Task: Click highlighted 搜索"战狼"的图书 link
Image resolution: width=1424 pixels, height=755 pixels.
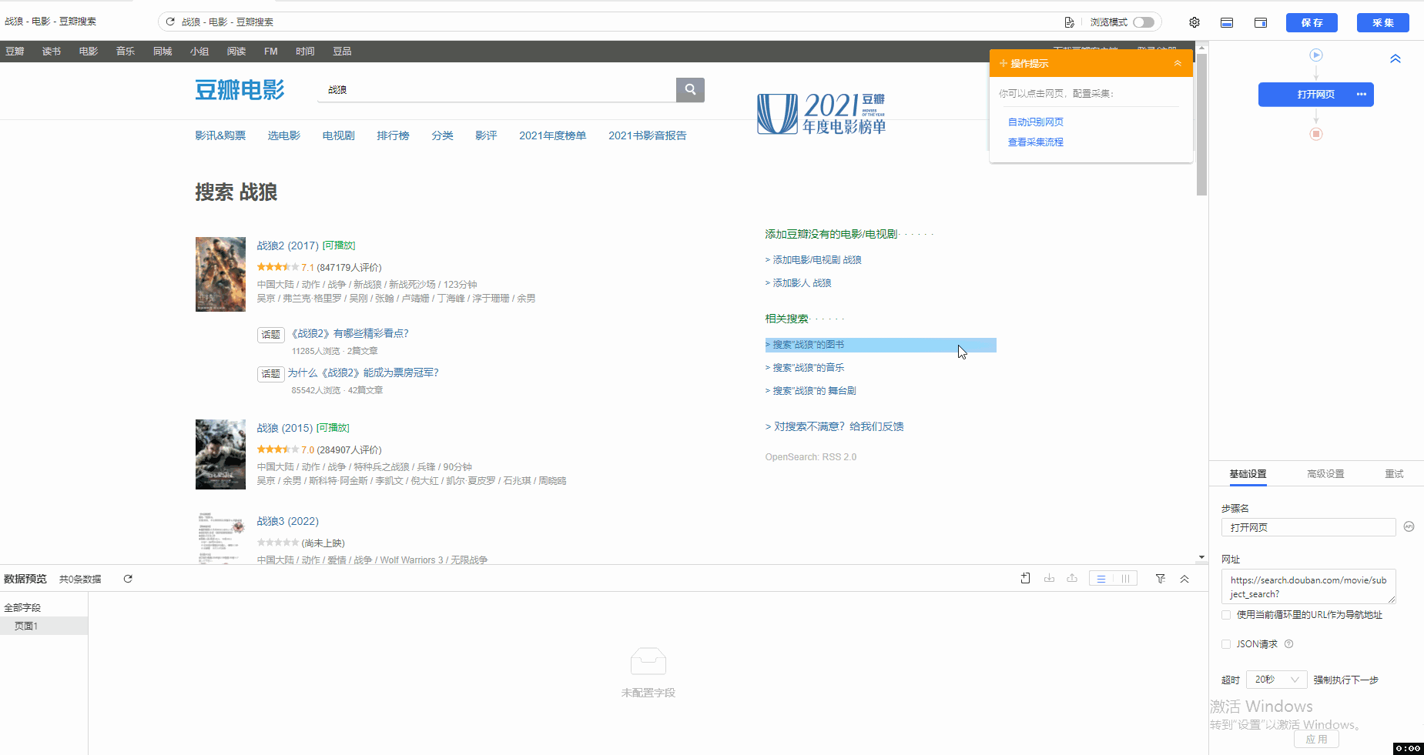Action: click(808, 345)
